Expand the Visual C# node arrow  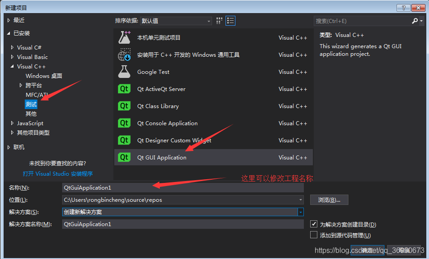point(12,47)
